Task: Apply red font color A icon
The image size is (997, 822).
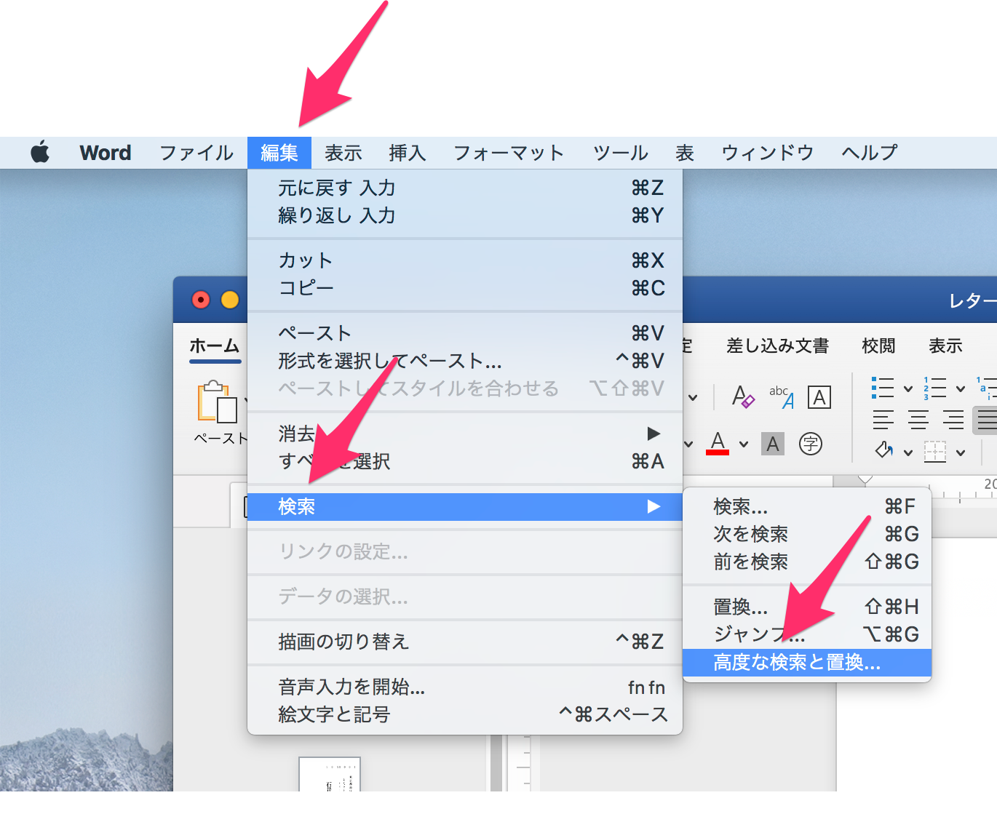Action: [718, 443]
